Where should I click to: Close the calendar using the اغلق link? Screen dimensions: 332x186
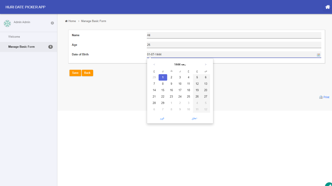tap(194, 118)
